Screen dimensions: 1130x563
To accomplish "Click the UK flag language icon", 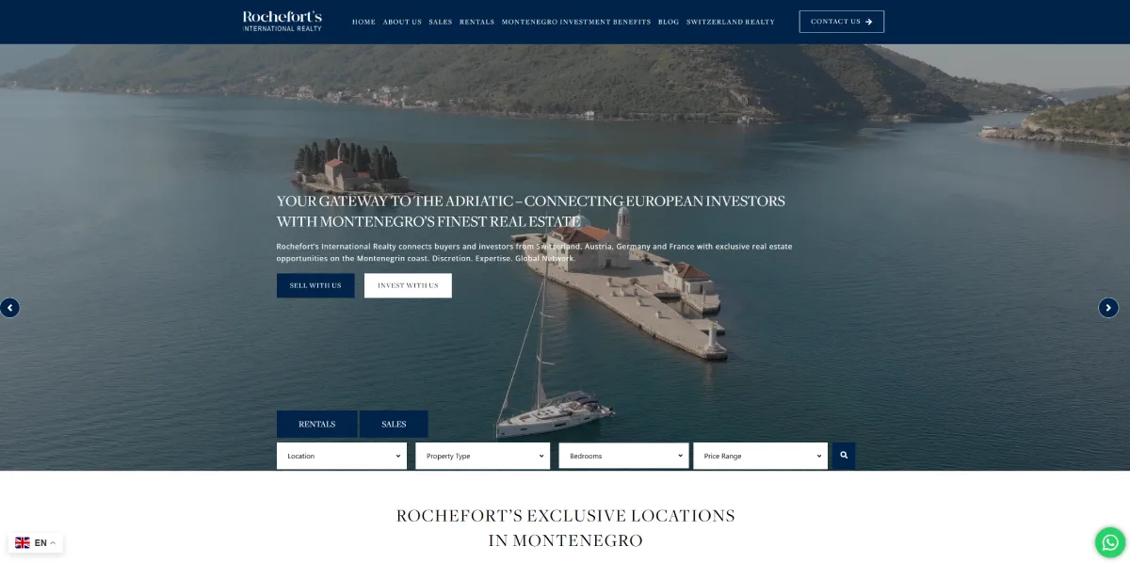I will [23, 543].
